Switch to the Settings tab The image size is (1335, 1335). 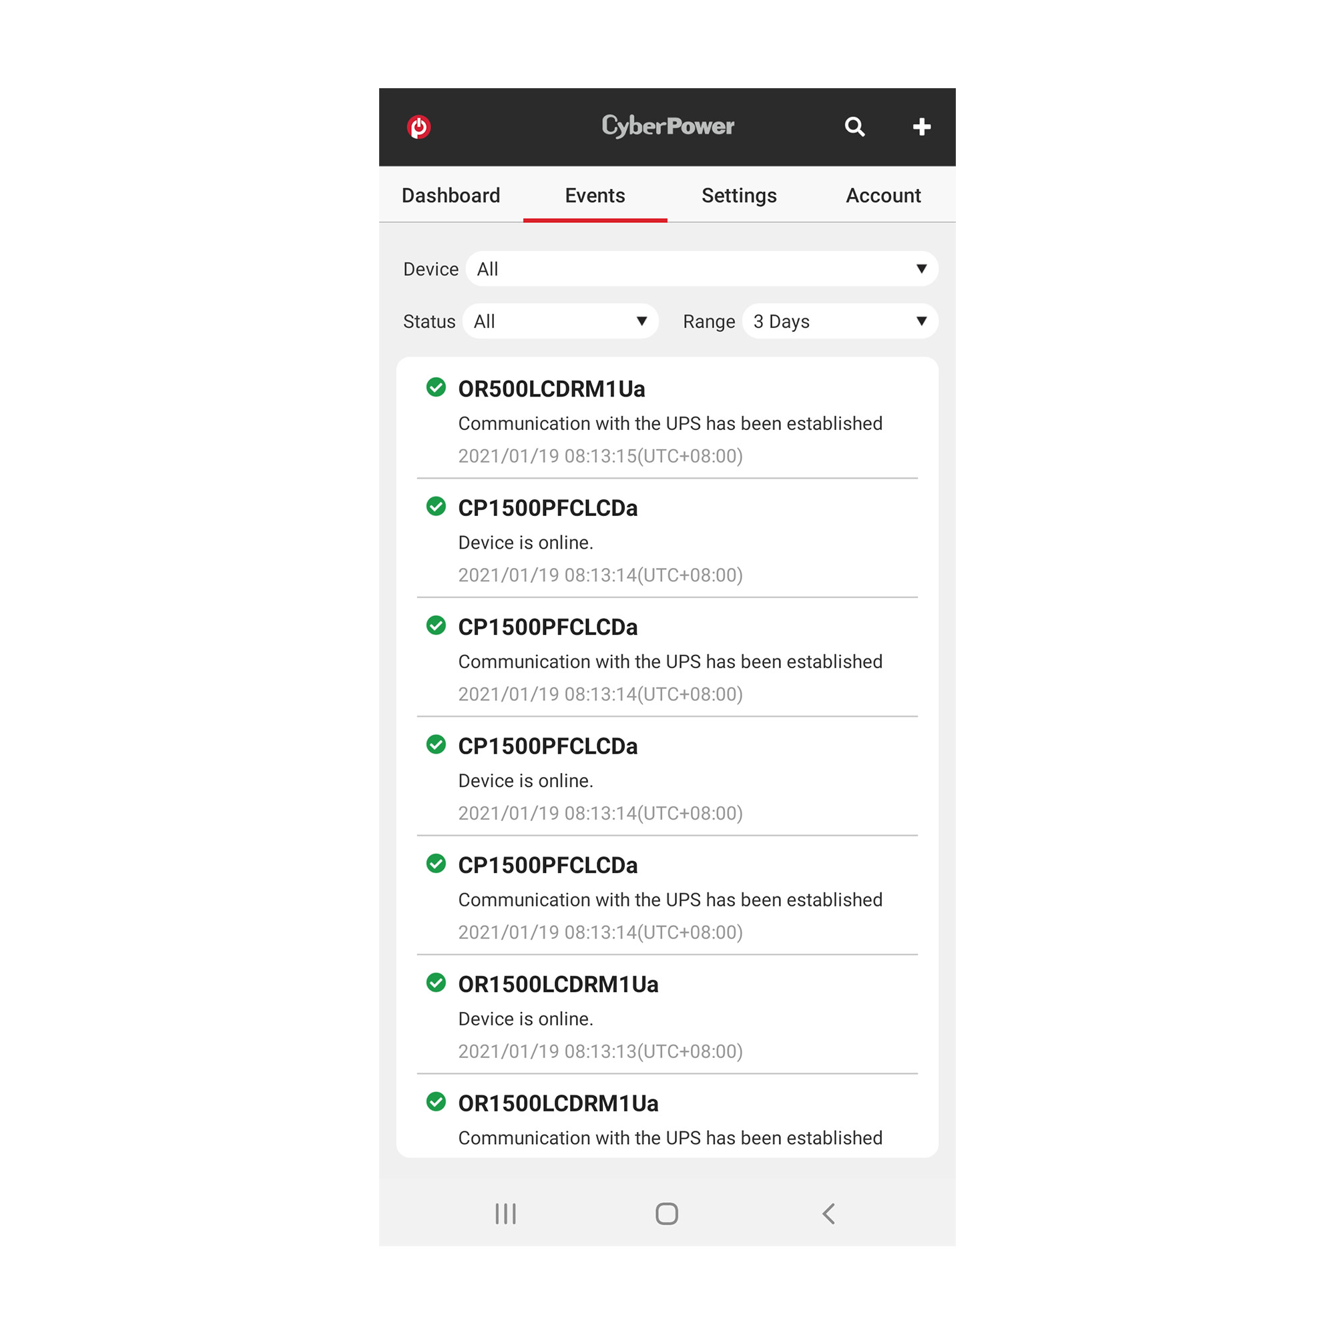pyautogui.click(x=740, y=196)
